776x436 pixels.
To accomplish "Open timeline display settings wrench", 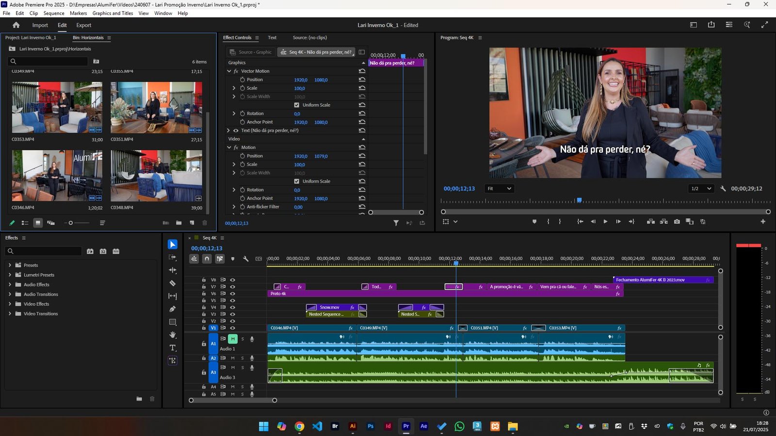I will click(x=246, y=259).
